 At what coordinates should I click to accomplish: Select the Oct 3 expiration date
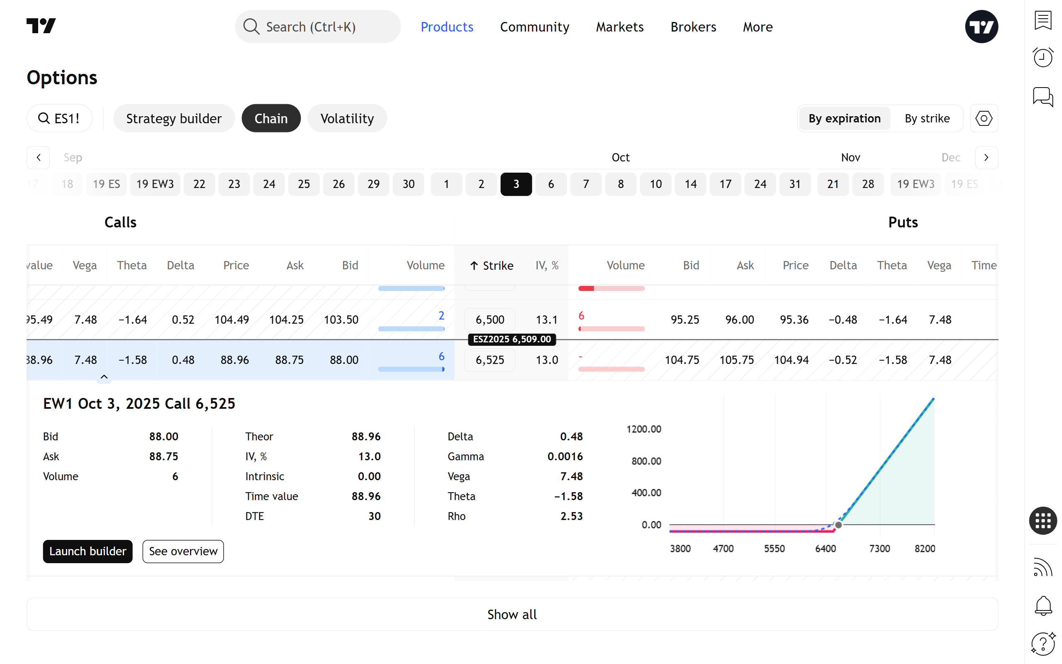click(516, 184)
